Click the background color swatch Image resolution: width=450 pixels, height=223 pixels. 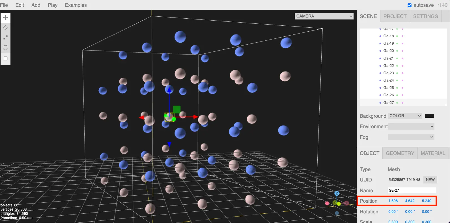pyautogui.click(x=429, y=116)
